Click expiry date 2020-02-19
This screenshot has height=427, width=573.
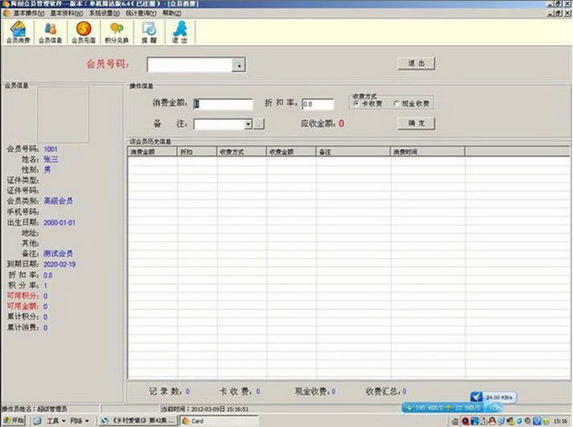tap(60, 264)
